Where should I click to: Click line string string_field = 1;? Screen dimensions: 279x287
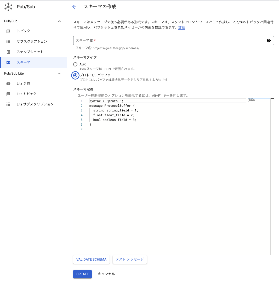pyautogui.click(x=116, y=110)
